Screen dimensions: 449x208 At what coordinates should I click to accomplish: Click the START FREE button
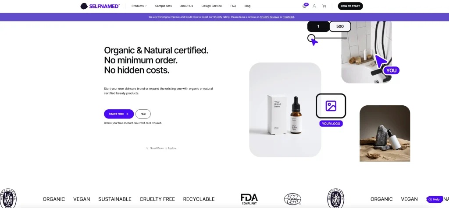pyautogui.click(x=119, y=114)
